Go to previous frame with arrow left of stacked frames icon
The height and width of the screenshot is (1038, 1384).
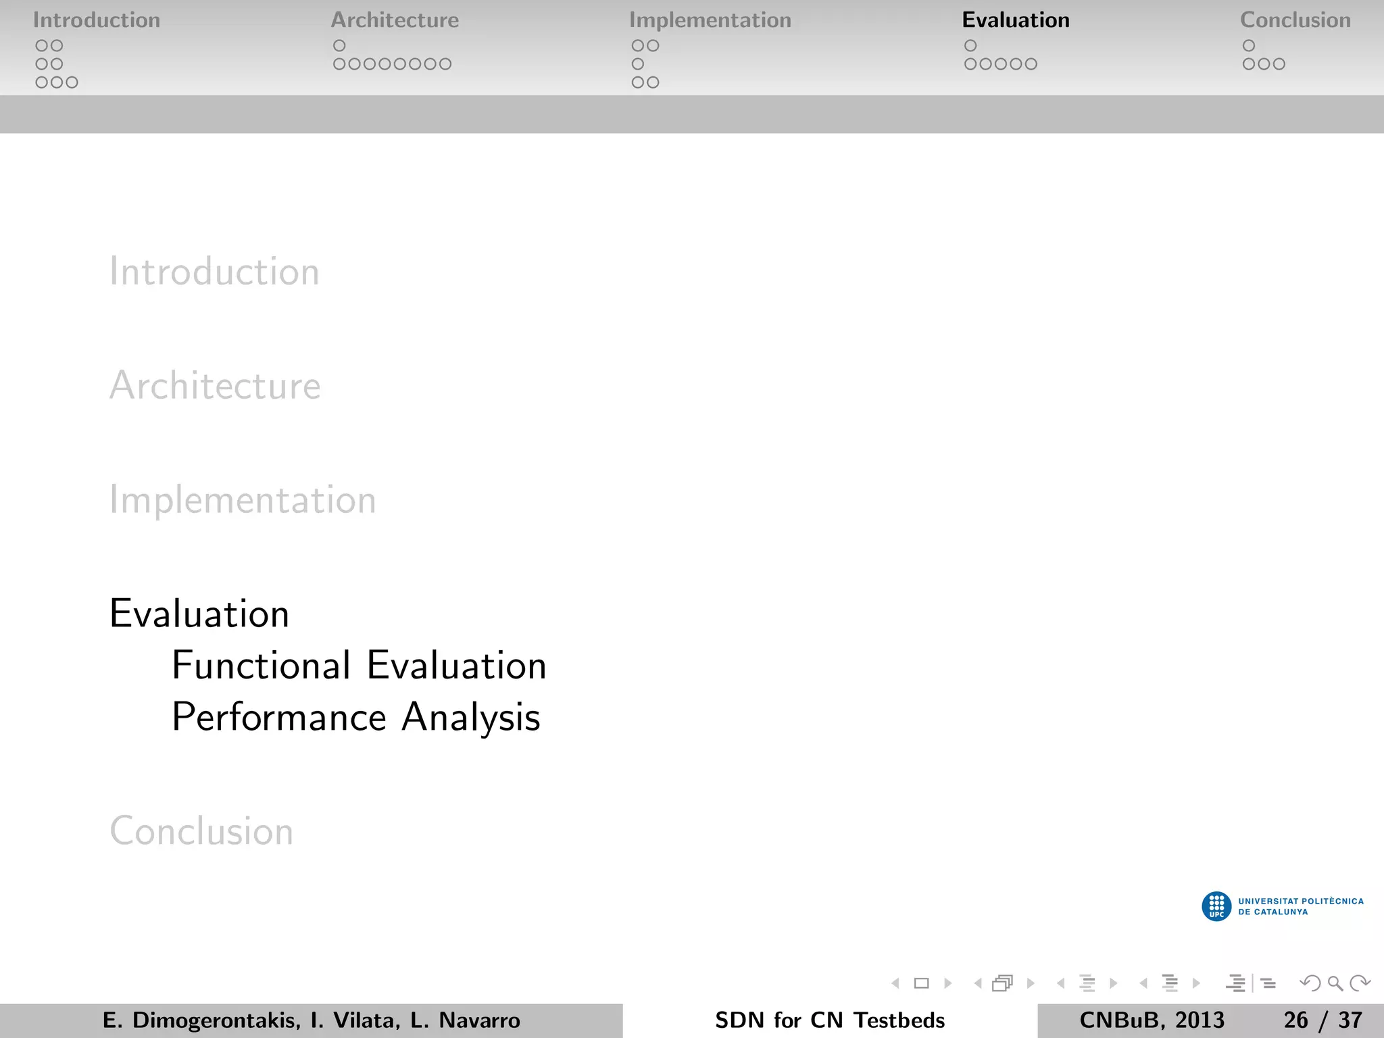(978, 983)
